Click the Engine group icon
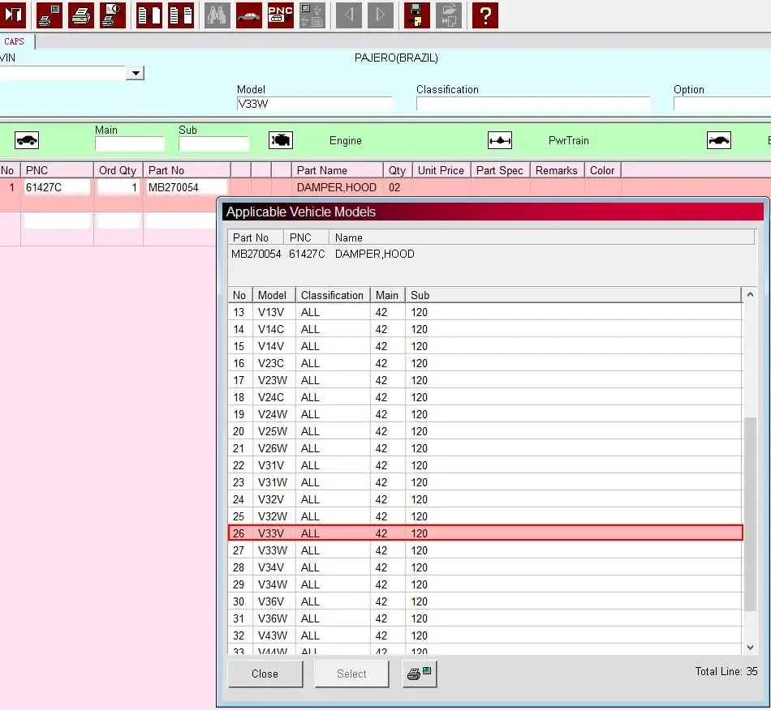The image size is (771, 710). (281, 140)
